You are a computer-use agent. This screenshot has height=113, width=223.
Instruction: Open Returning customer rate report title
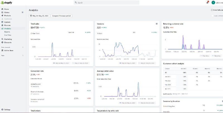click(173, 24)
